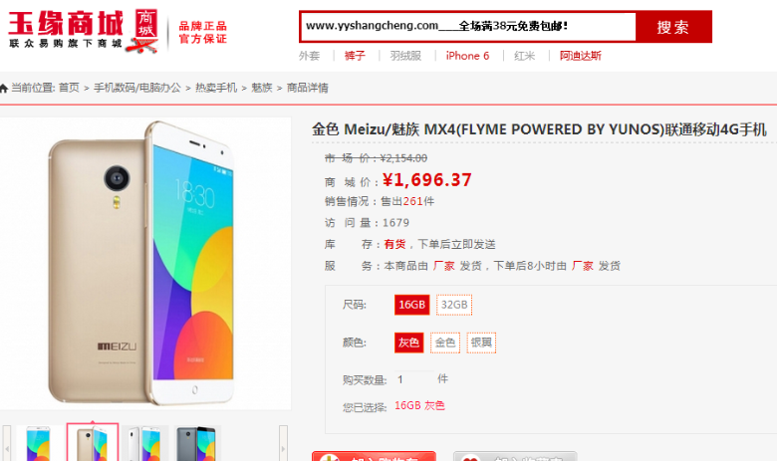Choose the 银翼 color option

pos(481,343)
